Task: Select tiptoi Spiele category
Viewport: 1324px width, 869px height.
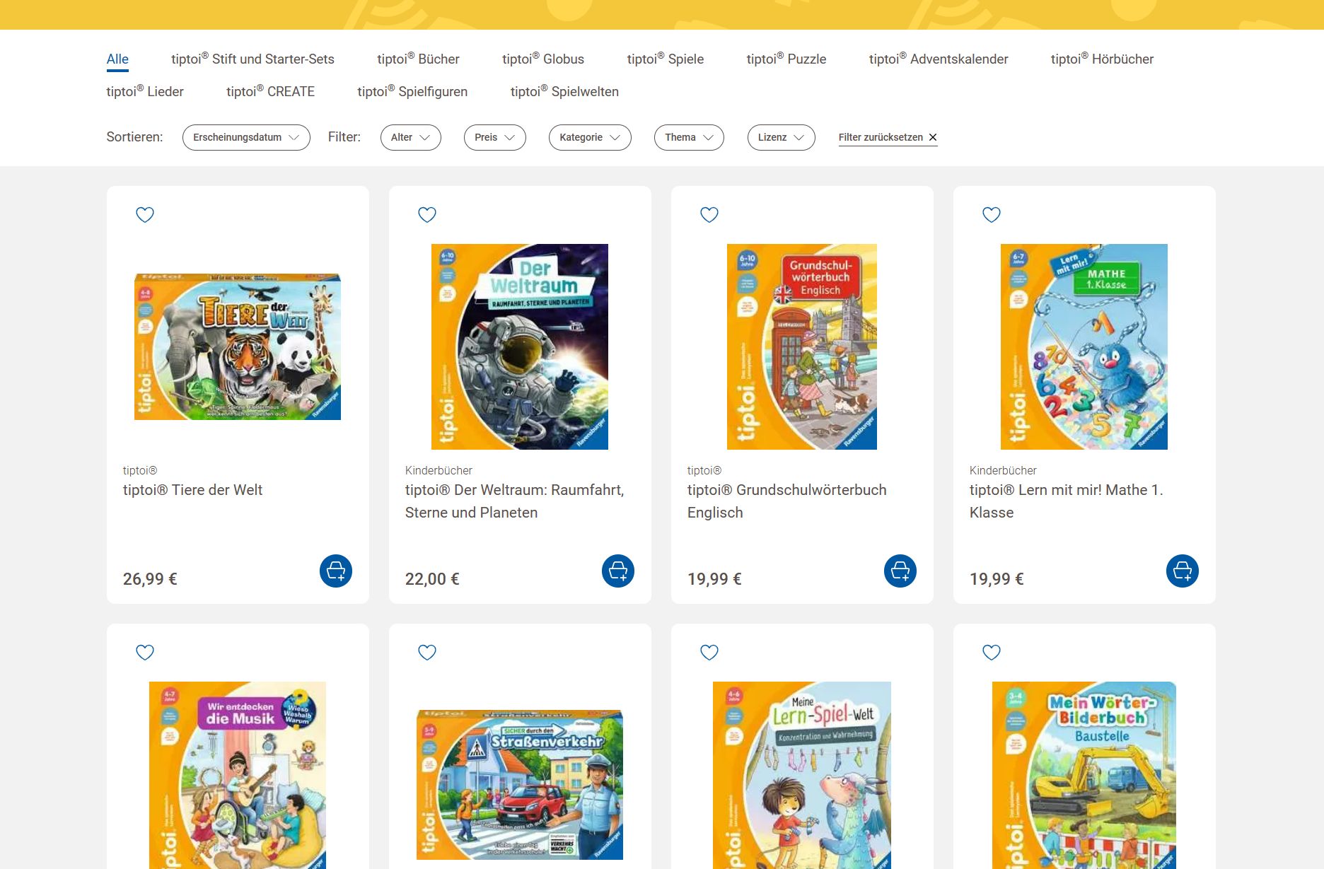Action: coord(666,59)
